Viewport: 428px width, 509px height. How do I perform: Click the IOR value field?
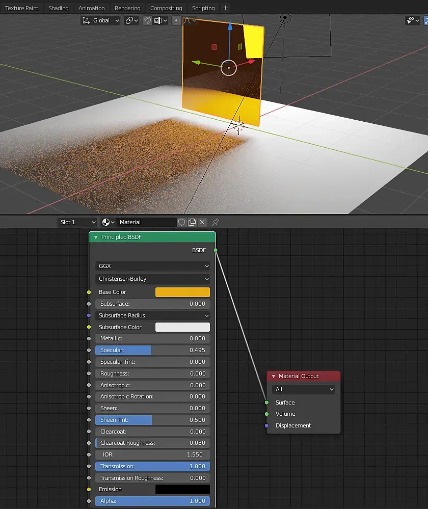click(x=152, y=455)
